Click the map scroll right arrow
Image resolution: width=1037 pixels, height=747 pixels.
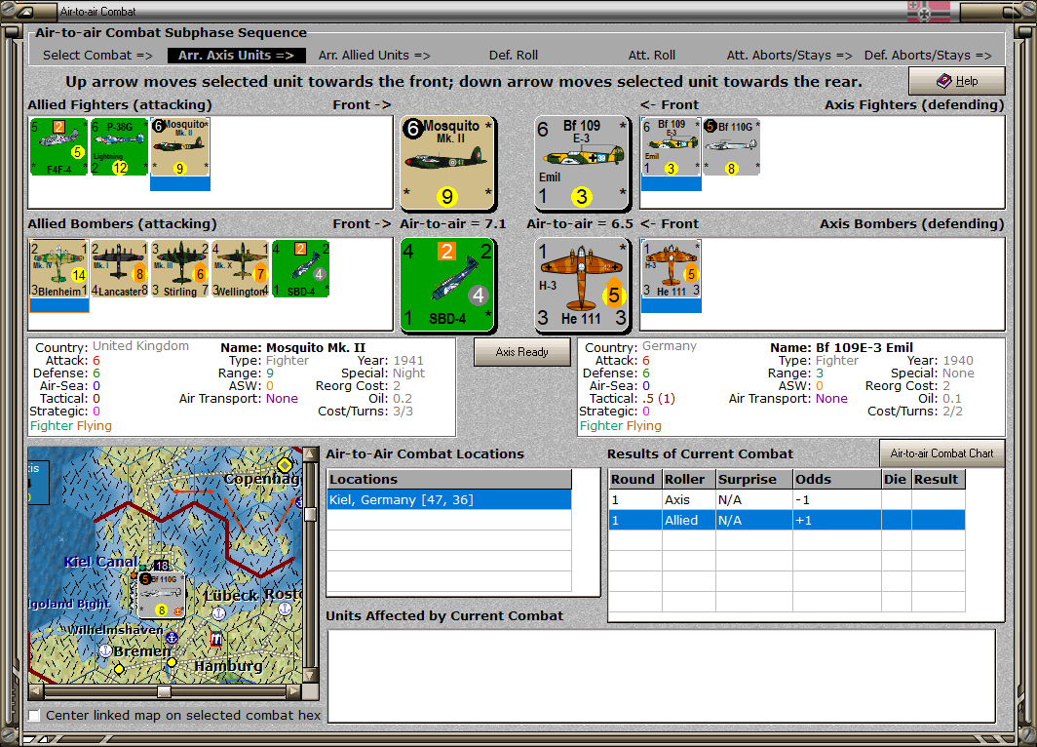294,691
